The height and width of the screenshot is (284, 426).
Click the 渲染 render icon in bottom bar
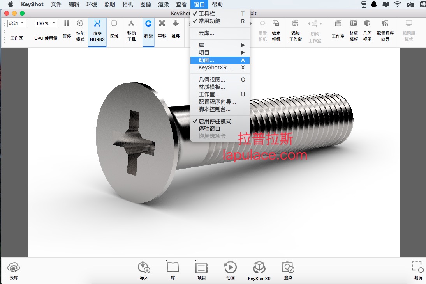(288, 267)
